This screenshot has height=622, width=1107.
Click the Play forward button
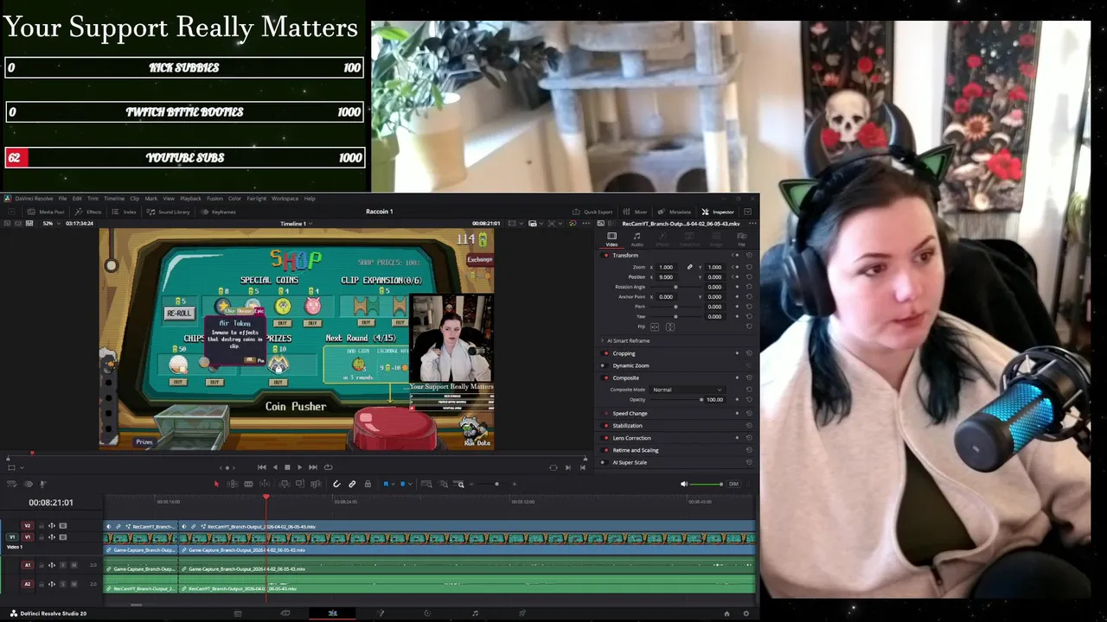click(x=299, y=467)
